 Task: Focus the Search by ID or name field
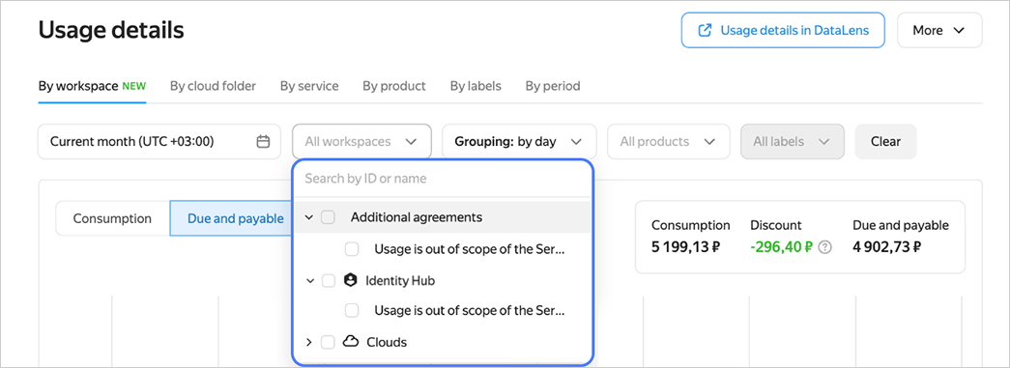click(x=442, y=179)
